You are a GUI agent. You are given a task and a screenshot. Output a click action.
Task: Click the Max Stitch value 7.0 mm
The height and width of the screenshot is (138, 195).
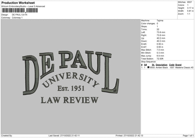pos(160,50)
